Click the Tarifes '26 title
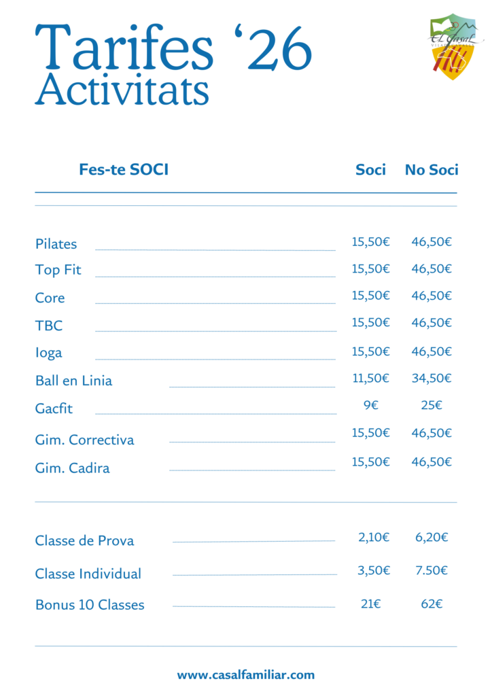The height and width of the screenshot is (696, 492). [x=173, y=48]
